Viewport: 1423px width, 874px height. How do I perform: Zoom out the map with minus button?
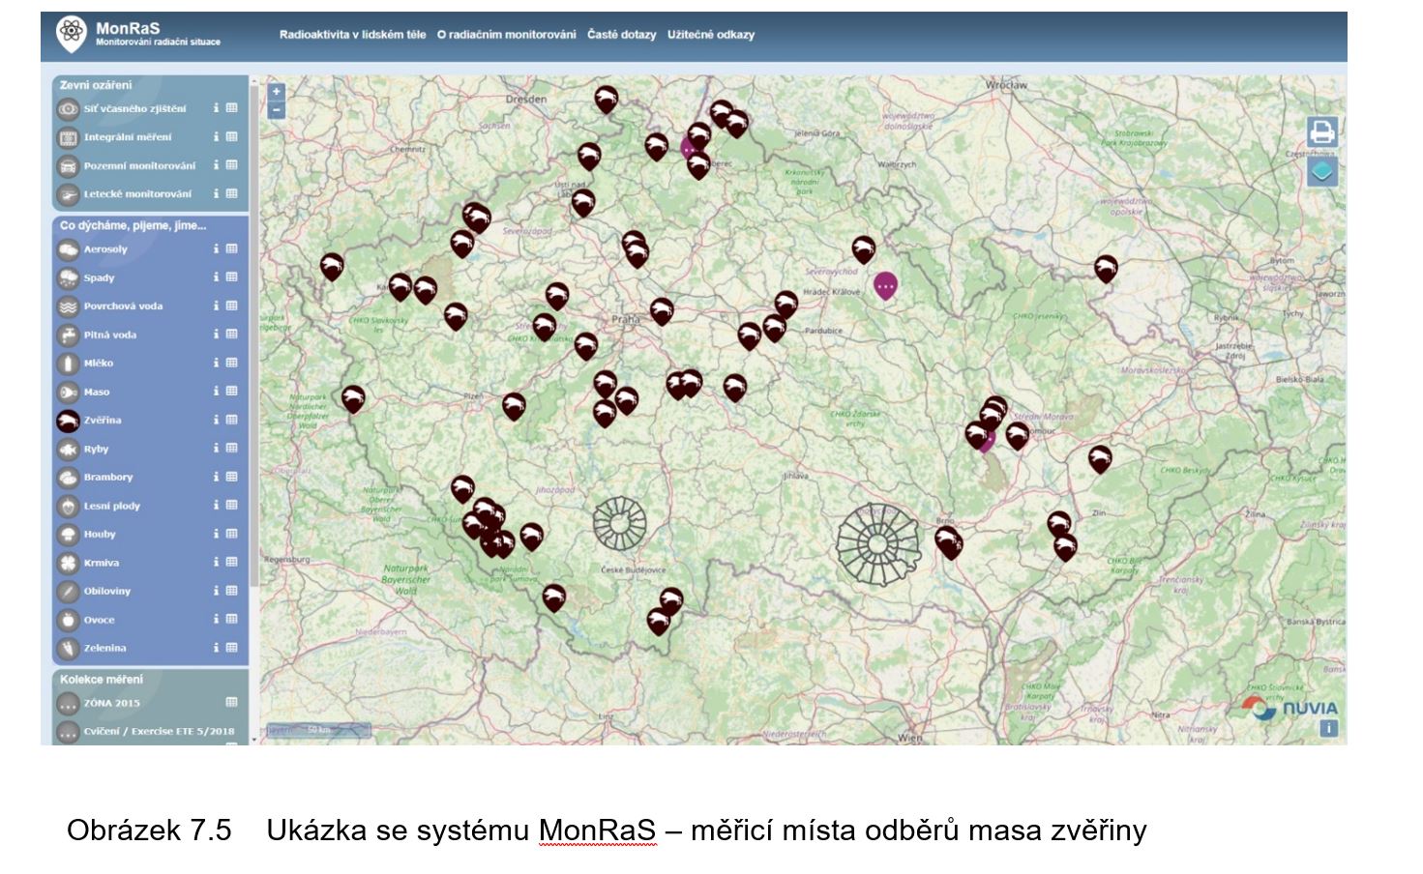pyautogui.click(x=277, y=110)
